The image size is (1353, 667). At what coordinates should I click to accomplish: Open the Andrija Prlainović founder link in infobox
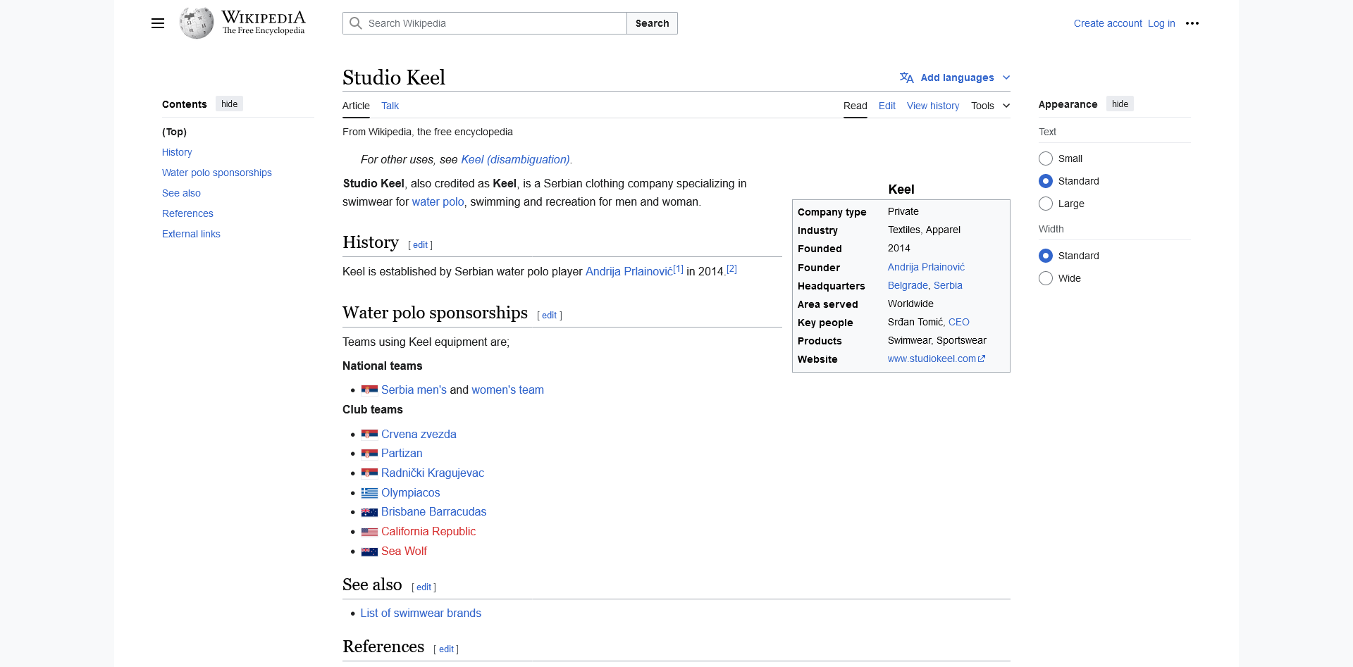point(926,267)
